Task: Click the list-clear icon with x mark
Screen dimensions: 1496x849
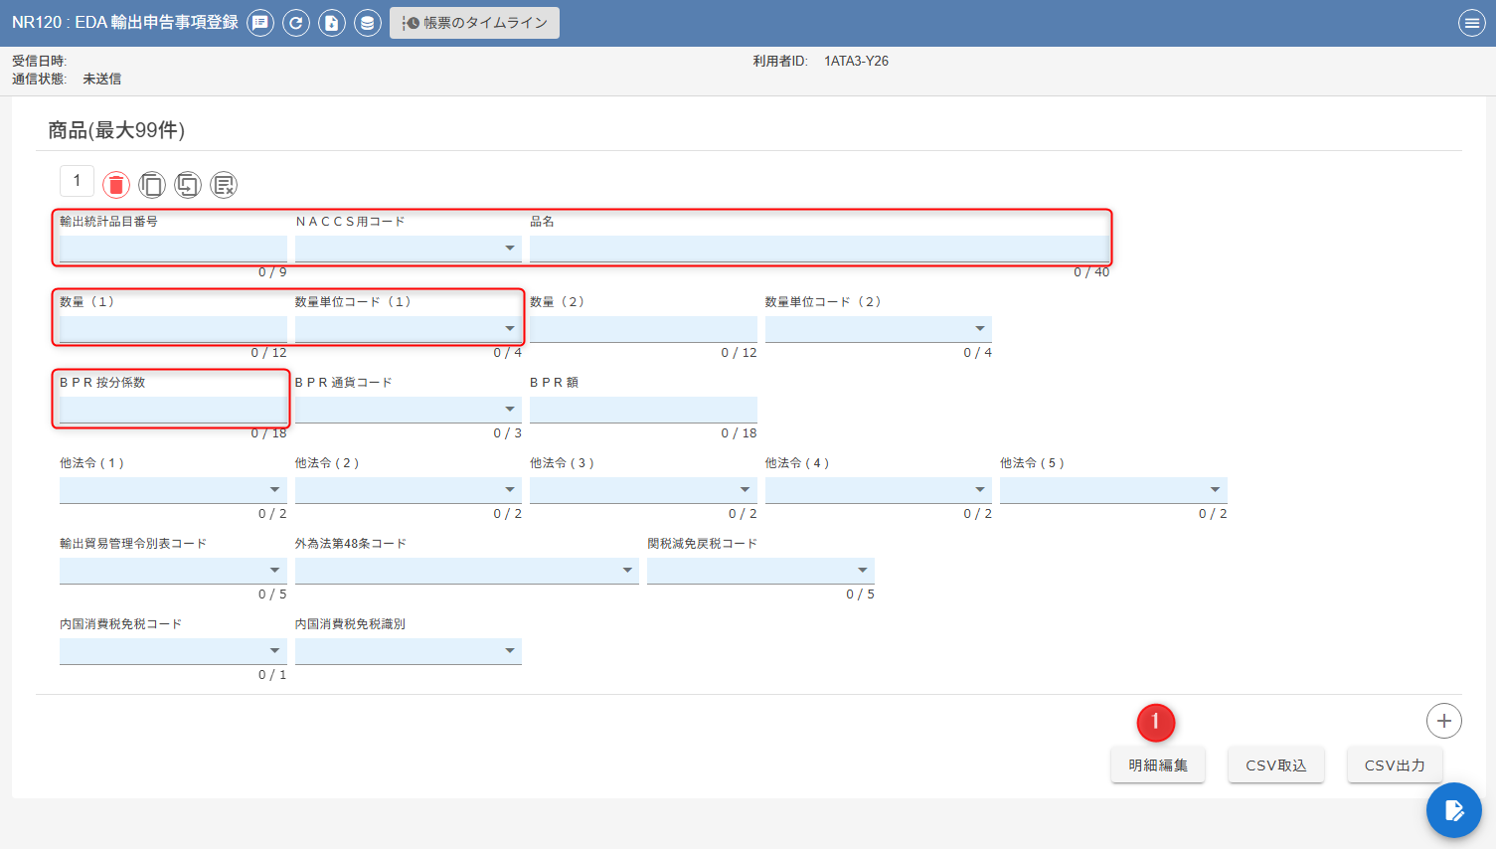Action: pos(224,185)
